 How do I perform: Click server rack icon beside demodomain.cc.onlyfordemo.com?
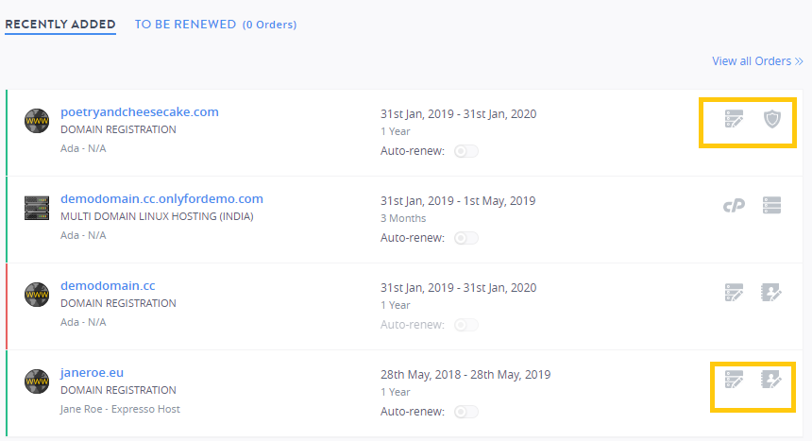[x=37, y=208]
